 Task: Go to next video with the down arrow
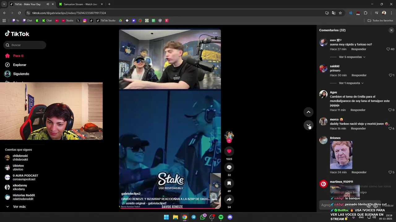(308, 125)
